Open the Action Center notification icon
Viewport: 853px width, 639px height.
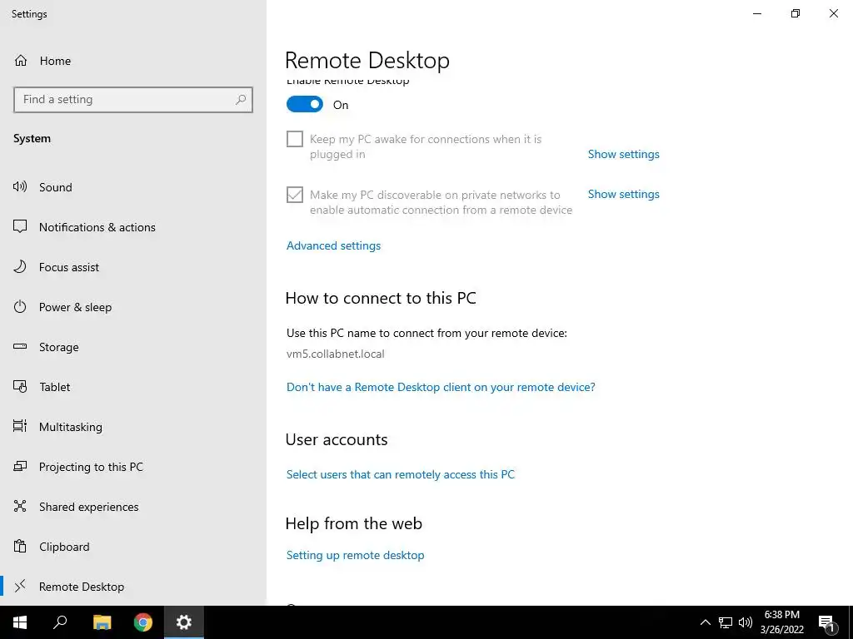tap(827, 623)
